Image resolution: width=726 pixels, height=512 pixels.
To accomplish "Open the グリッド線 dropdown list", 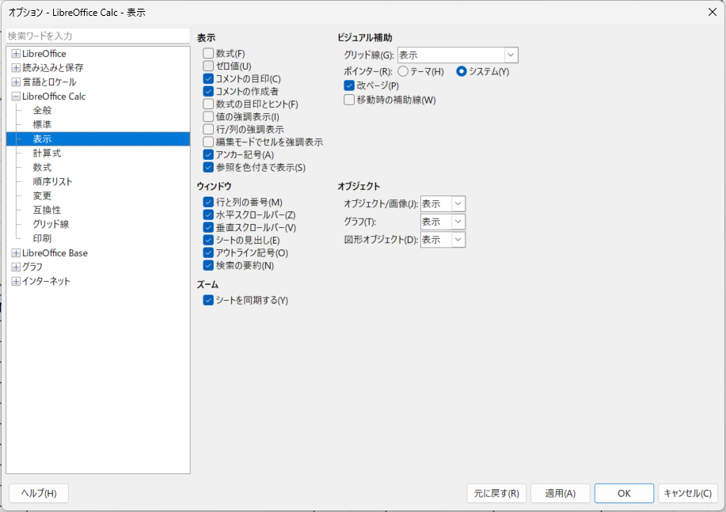I will pyautogui.click(x=511, y=55).
